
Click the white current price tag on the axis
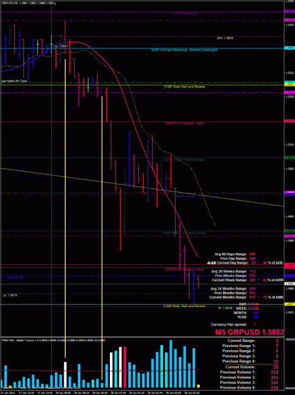[289, 284]
